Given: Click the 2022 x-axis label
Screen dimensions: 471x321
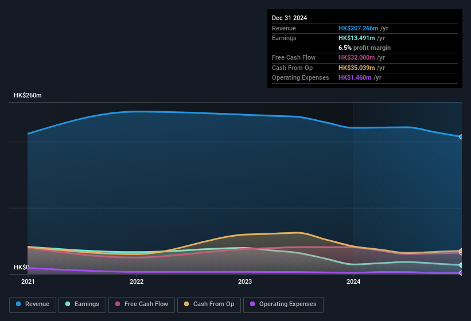Looking at the screenshot, I should pyautogui.click(x=137, y=281).
